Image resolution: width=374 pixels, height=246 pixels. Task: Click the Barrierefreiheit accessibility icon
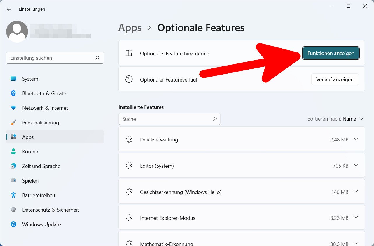(13, 195)
